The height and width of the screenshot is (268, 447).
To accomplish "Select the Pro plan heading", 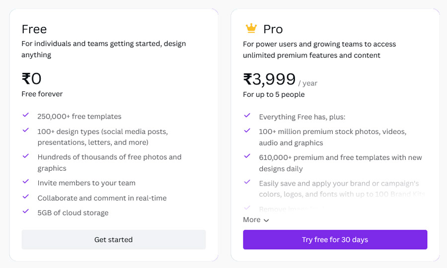I will pos(273,29).
